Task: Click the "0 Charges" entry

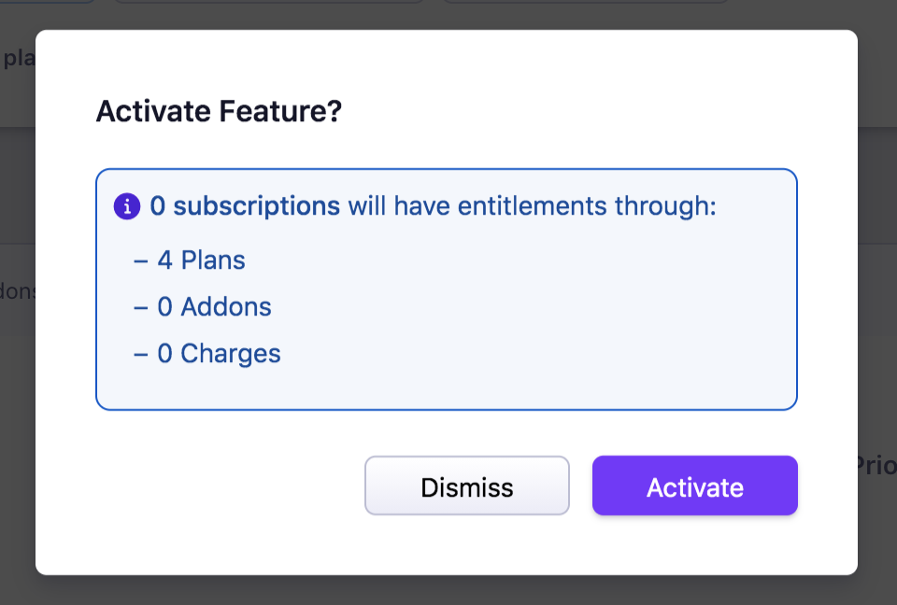Action: click(219, 354)
